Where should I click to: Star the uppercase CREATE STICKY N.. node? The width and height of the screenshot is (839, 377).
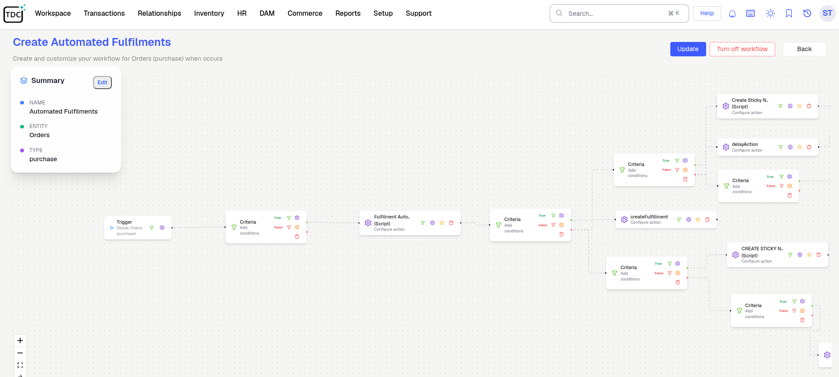(809, 255)
